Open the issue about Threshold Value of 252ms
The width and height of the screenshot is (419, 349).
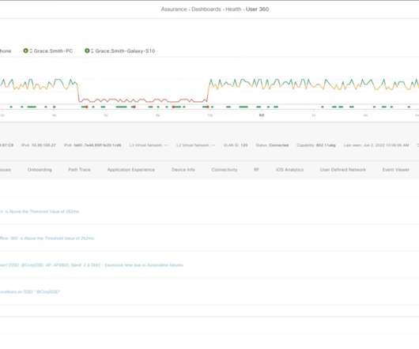(x=40, y=212)
